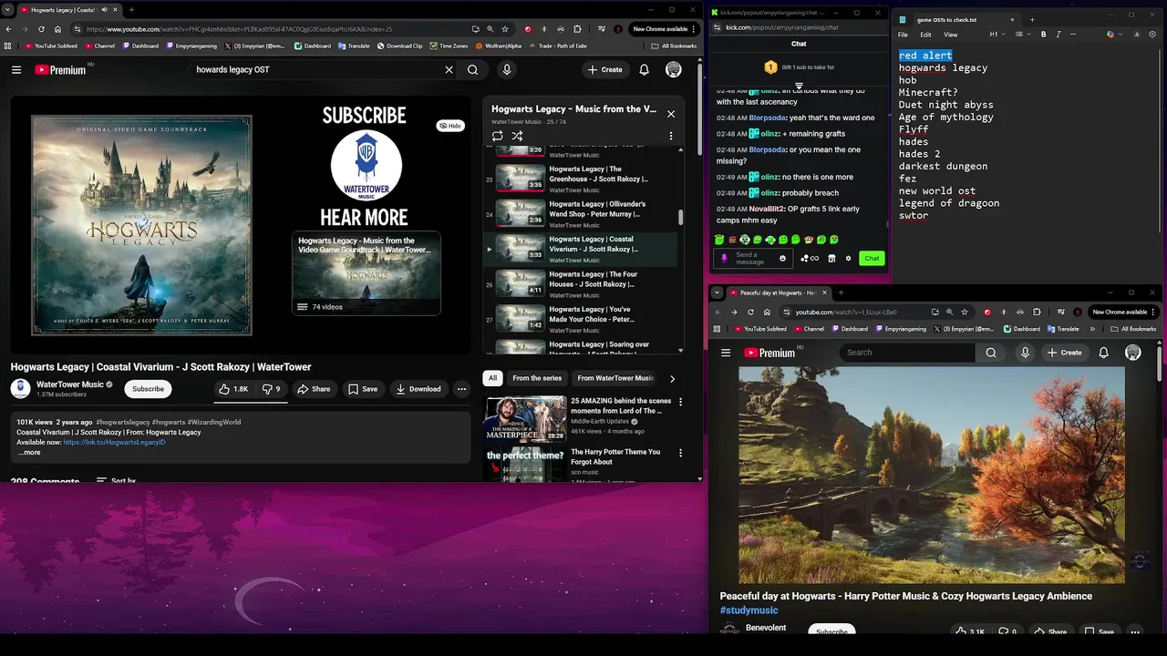Mute the Hogwarts Legacy tab via its speaker icon
Image resolution: width=1167 pixels, height=656 pixels.
103,10
